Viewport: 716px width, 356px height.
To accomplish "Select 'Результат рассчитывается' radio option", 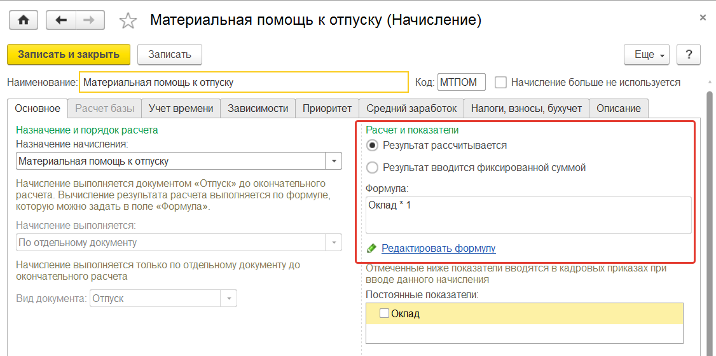I will (x=372, y=145).
